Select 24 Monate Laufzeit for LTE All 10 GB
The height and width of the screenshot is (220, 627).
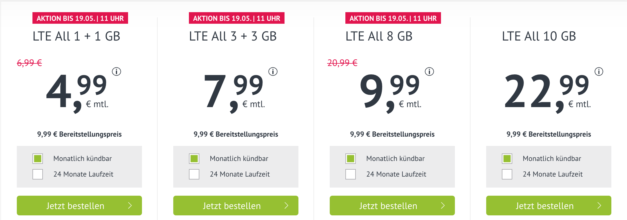[x=507, y=174]
